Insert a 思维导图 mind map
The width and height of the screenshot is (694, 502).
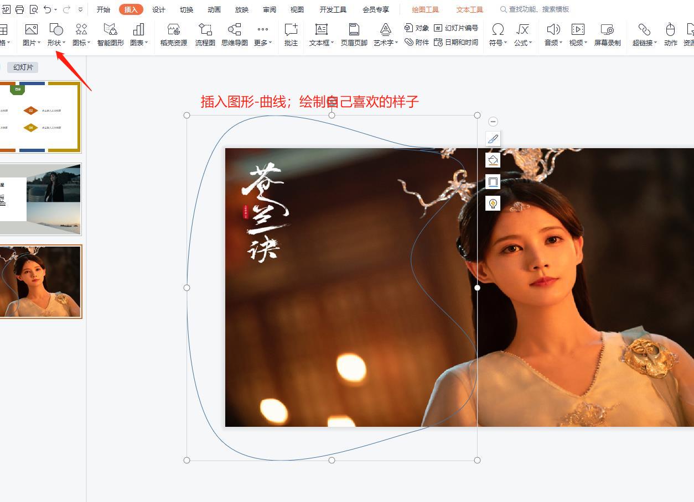tap(235, 34)
